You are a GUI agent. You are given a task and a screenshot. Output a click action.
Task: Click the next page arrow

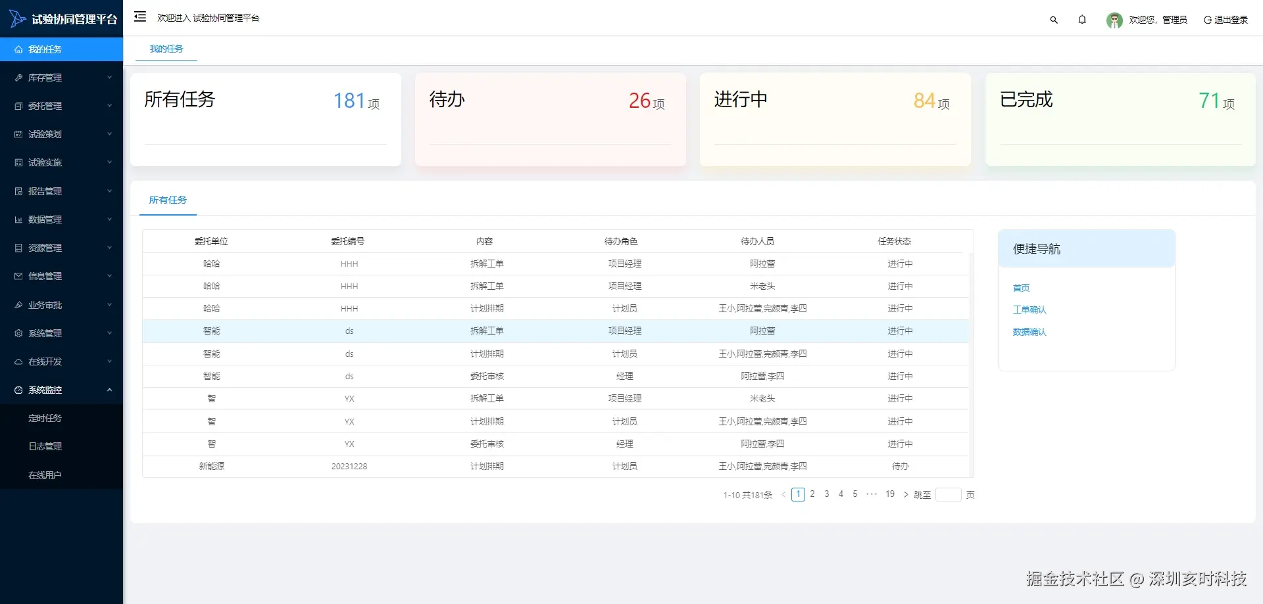[906, 494]
